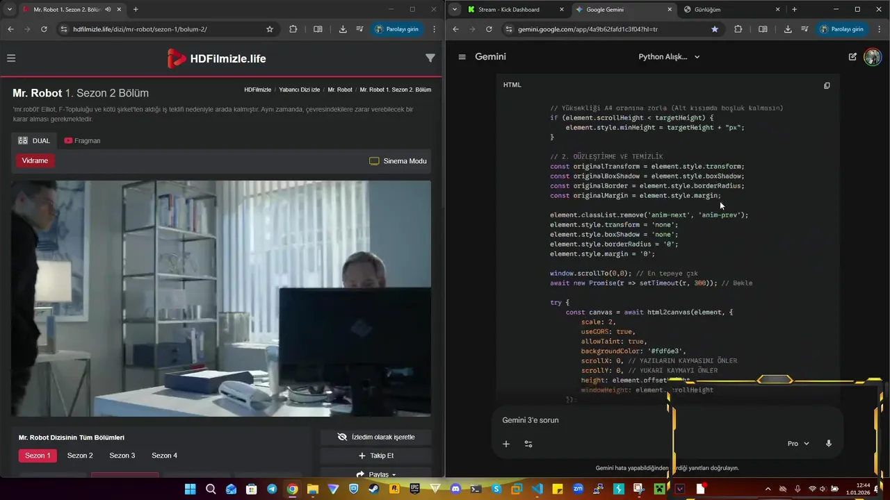Click the Parolayı girin button in the Gemini window
Screen dimensions: 890x500
tap(841, 29)
